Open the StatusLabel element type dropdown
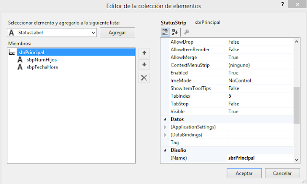Image resolution: width=307 pixels, height=184 pixels. (52, 33)
